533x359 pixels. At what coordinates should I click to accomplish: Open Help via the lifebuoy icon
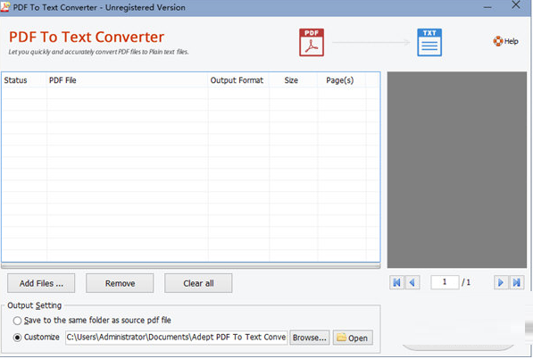coord(498,41)
